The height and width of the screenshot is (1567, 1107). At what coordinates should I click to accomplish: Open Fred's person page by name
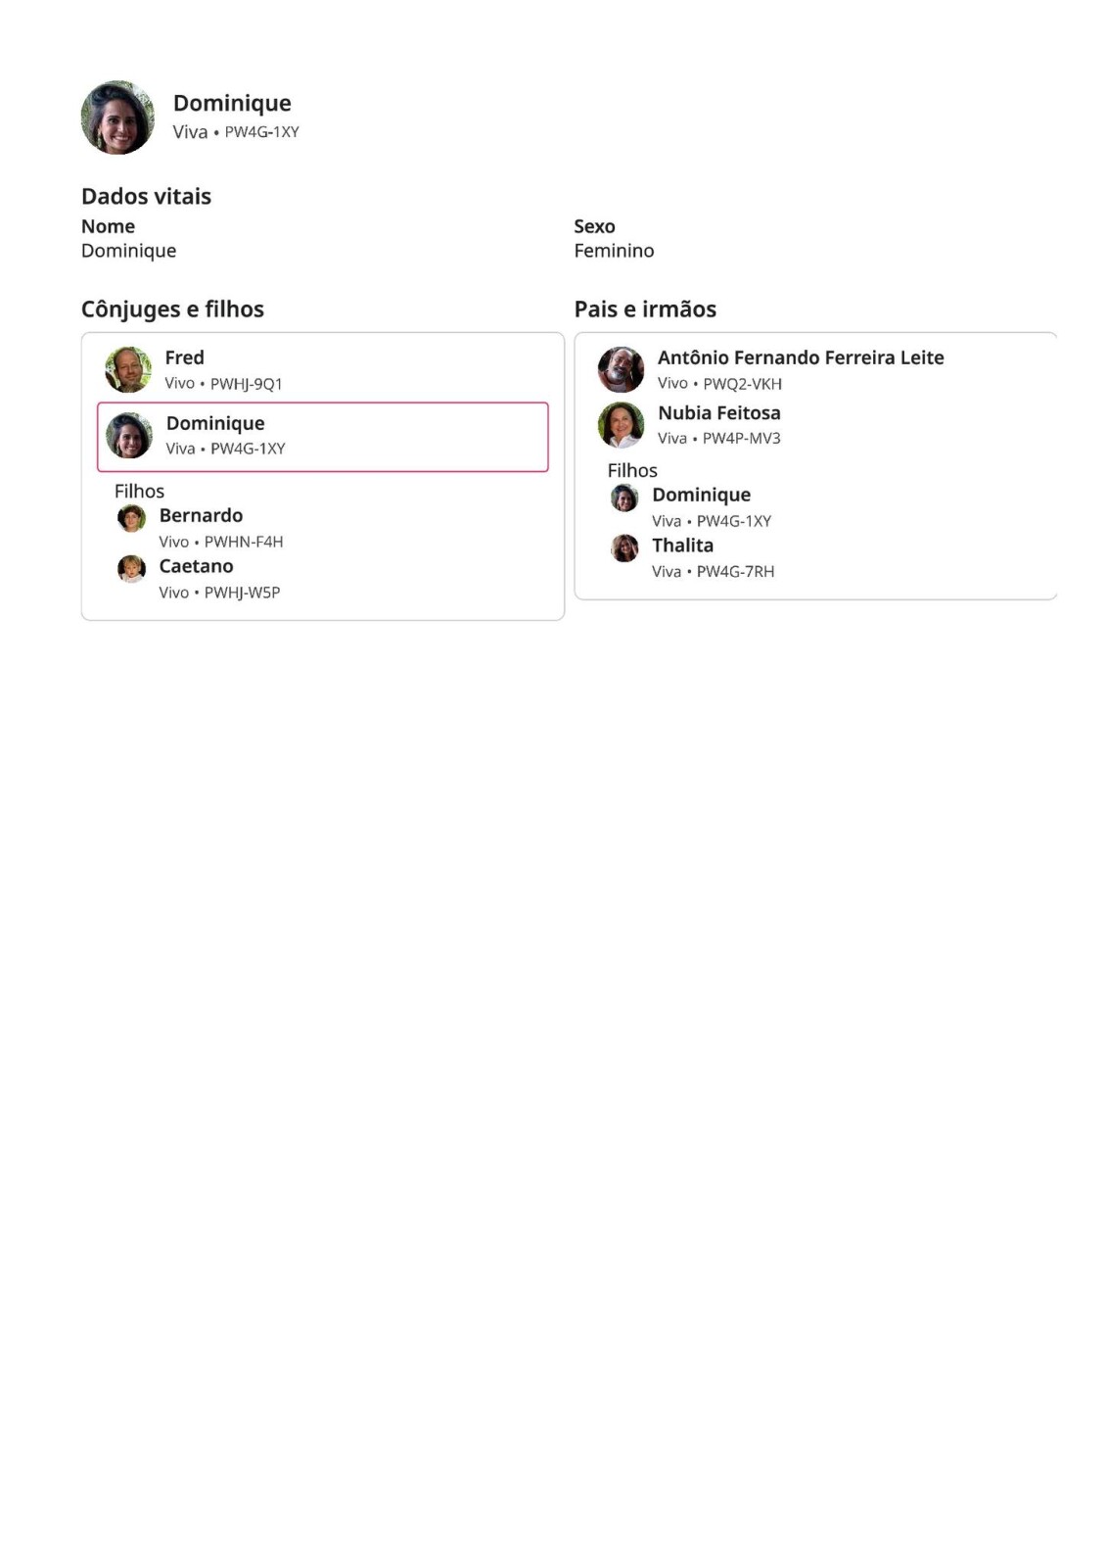(184, 357)
